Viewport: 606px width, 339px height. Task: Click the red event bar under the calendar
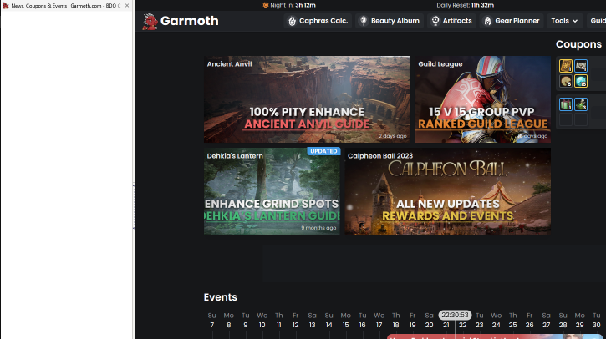[495, 336]
